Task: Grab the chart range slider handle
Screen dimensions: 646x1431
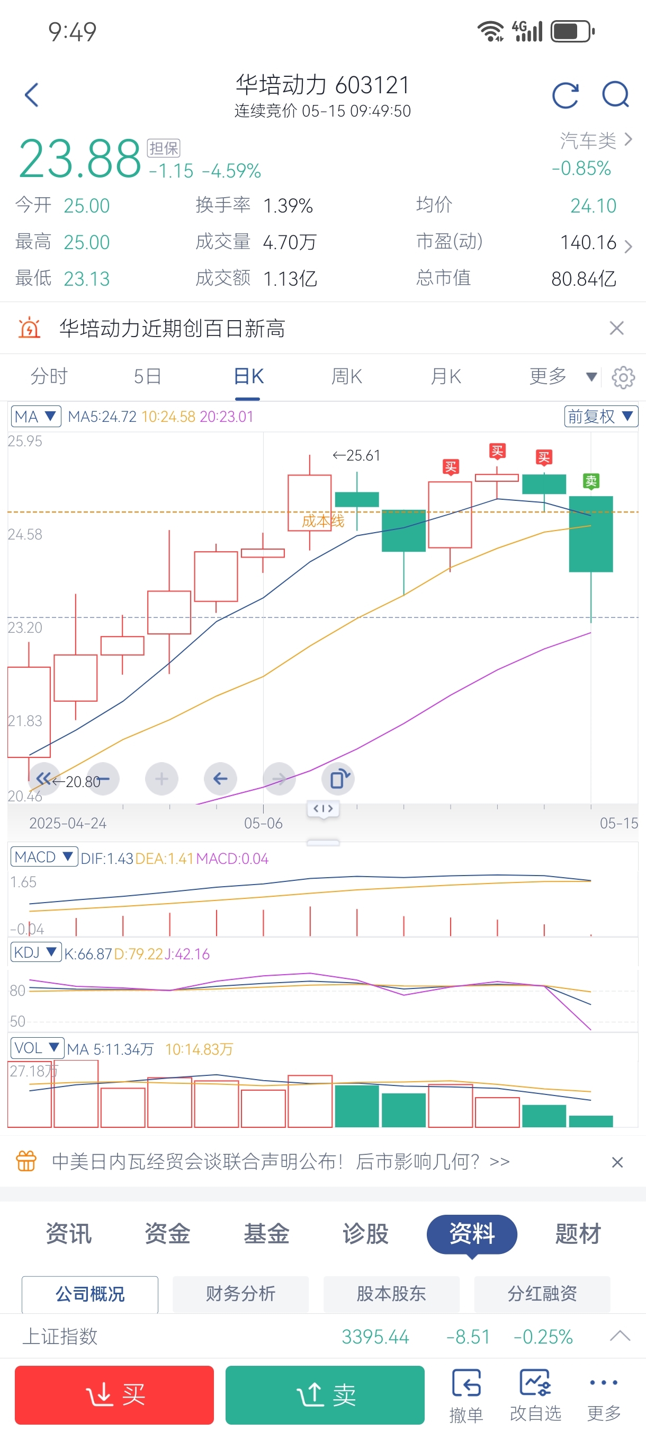Action: click(323, 809)
